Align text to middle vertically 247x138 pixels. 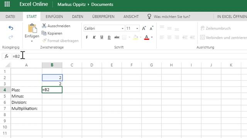pyautogui.click(x=169, y=28)
